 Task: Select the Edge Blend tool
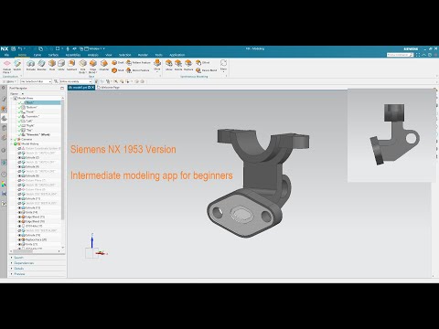tap(93, 67)
